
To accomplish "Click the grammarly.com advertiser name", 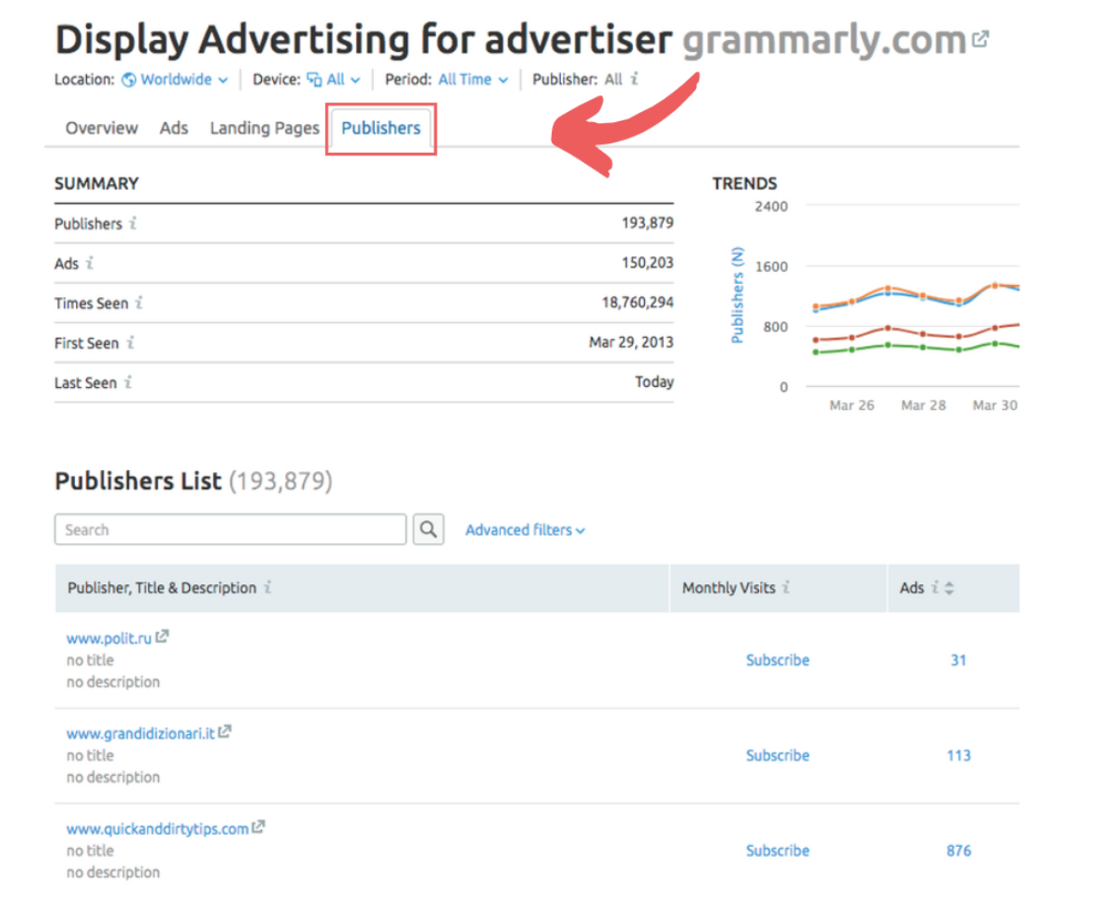I will [x=825, y=42].
